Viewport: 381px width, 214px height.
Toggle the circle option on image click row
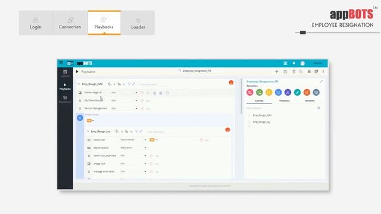point(151,164)
